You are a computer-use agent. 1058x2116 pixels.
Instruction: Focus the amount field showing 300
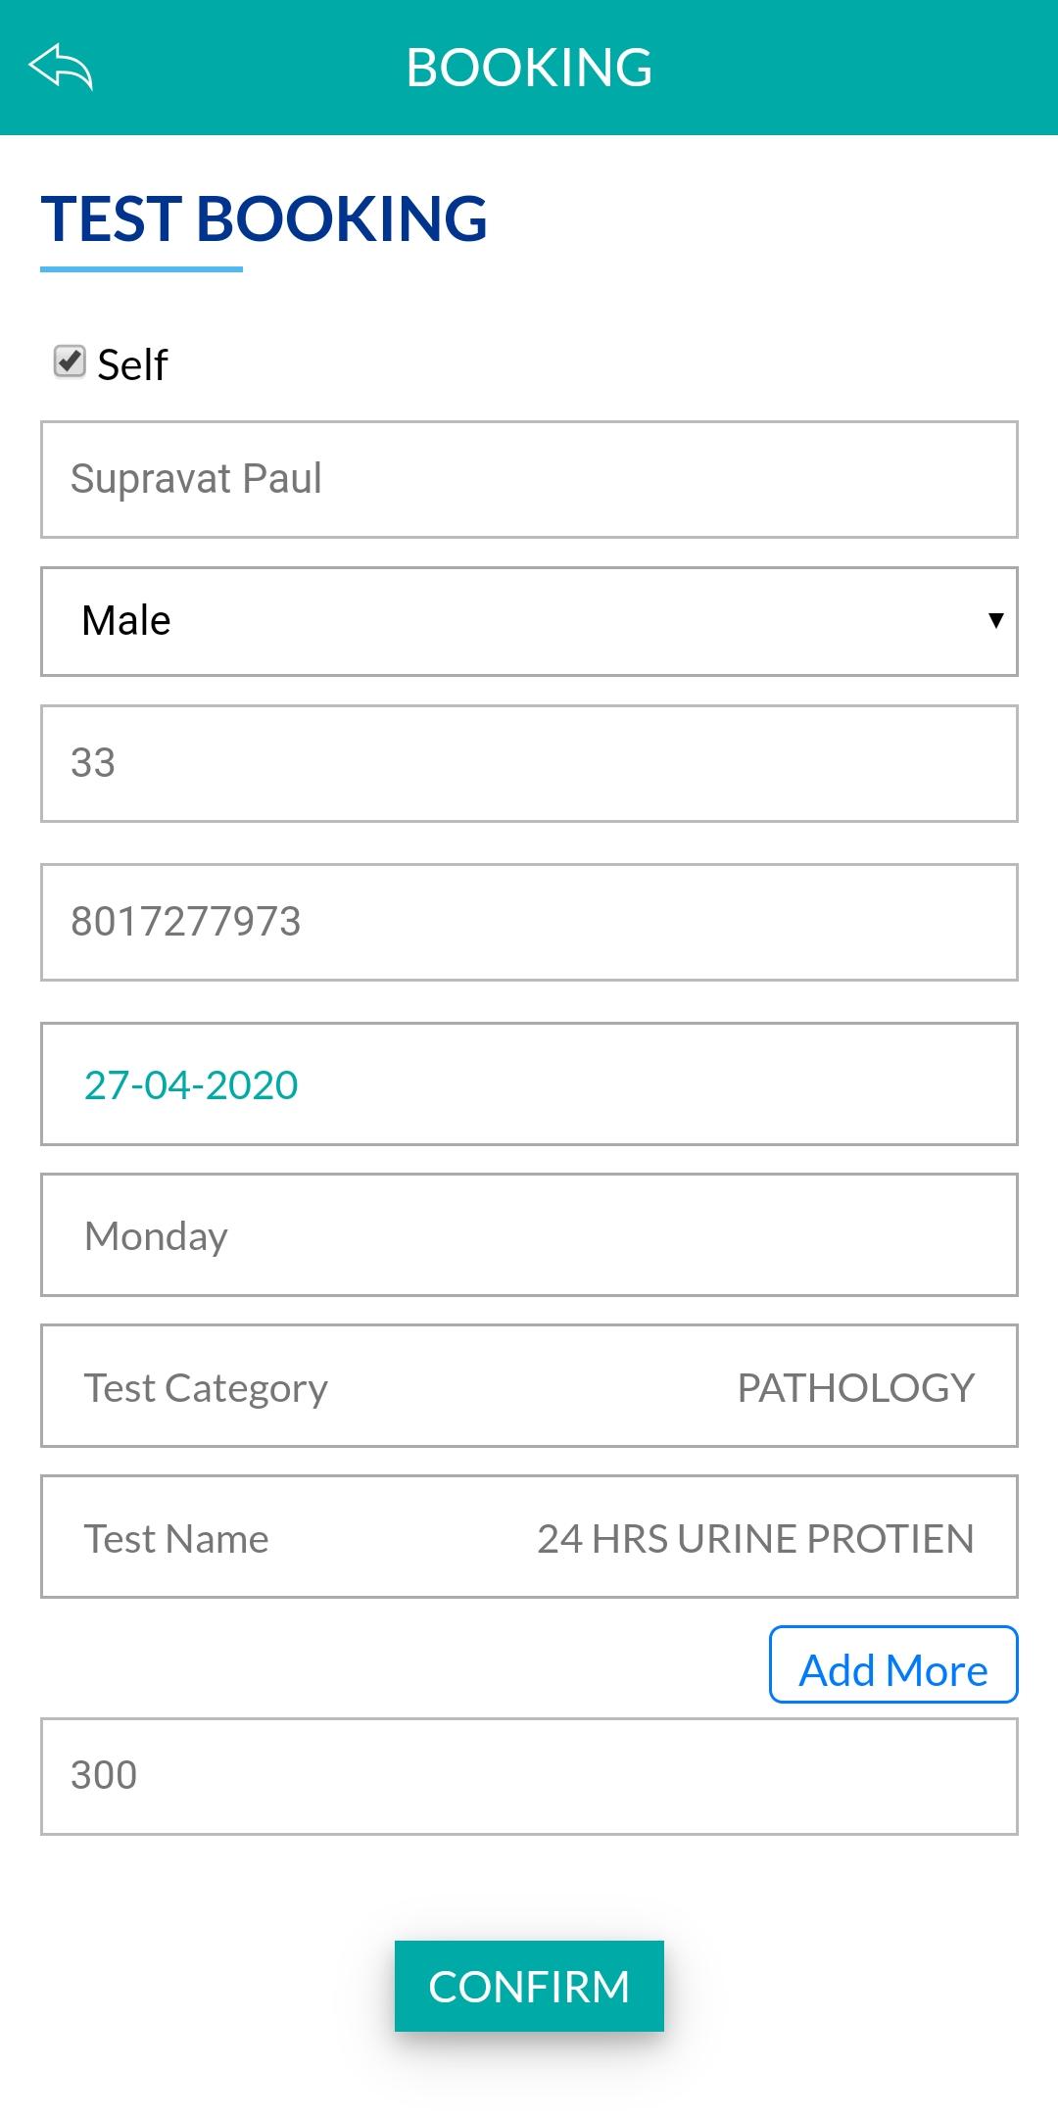pyautogui.click(x=529, y=1776)
